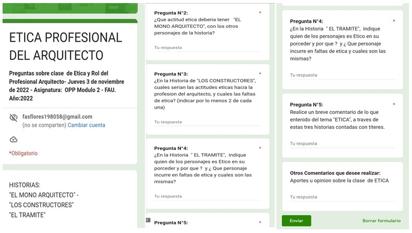Click Borrar formulario to clear the form
This screenshot has width=412, height=233.
click(381, 221)
